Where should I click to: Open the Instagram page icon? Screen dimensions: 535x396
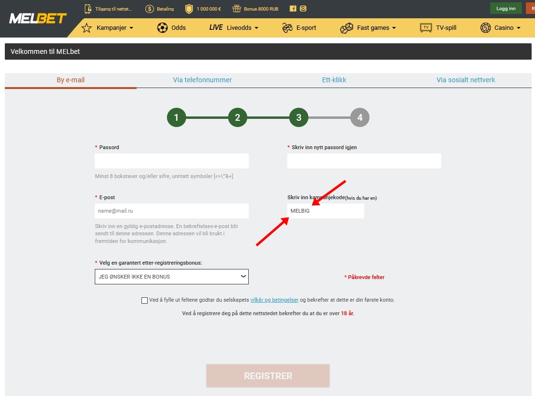pyautogui.click(x=303, y=9)
